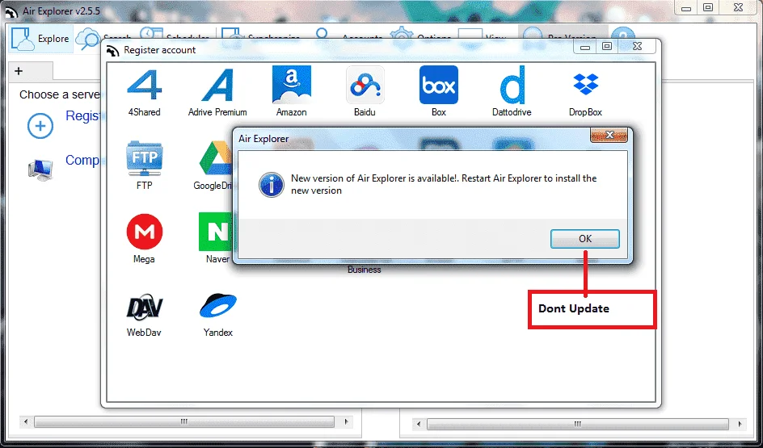763x448 pixels.
Task: Click the 'DropBox' label text
Action: click(585, 112)
